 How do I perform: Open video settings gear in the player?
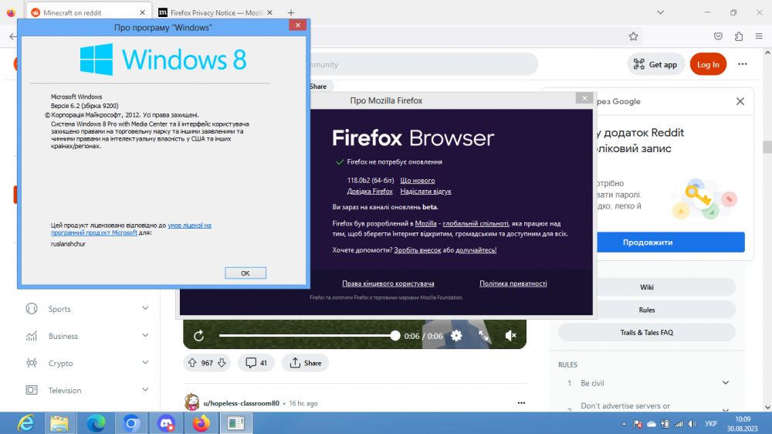[x=456, y=336]
